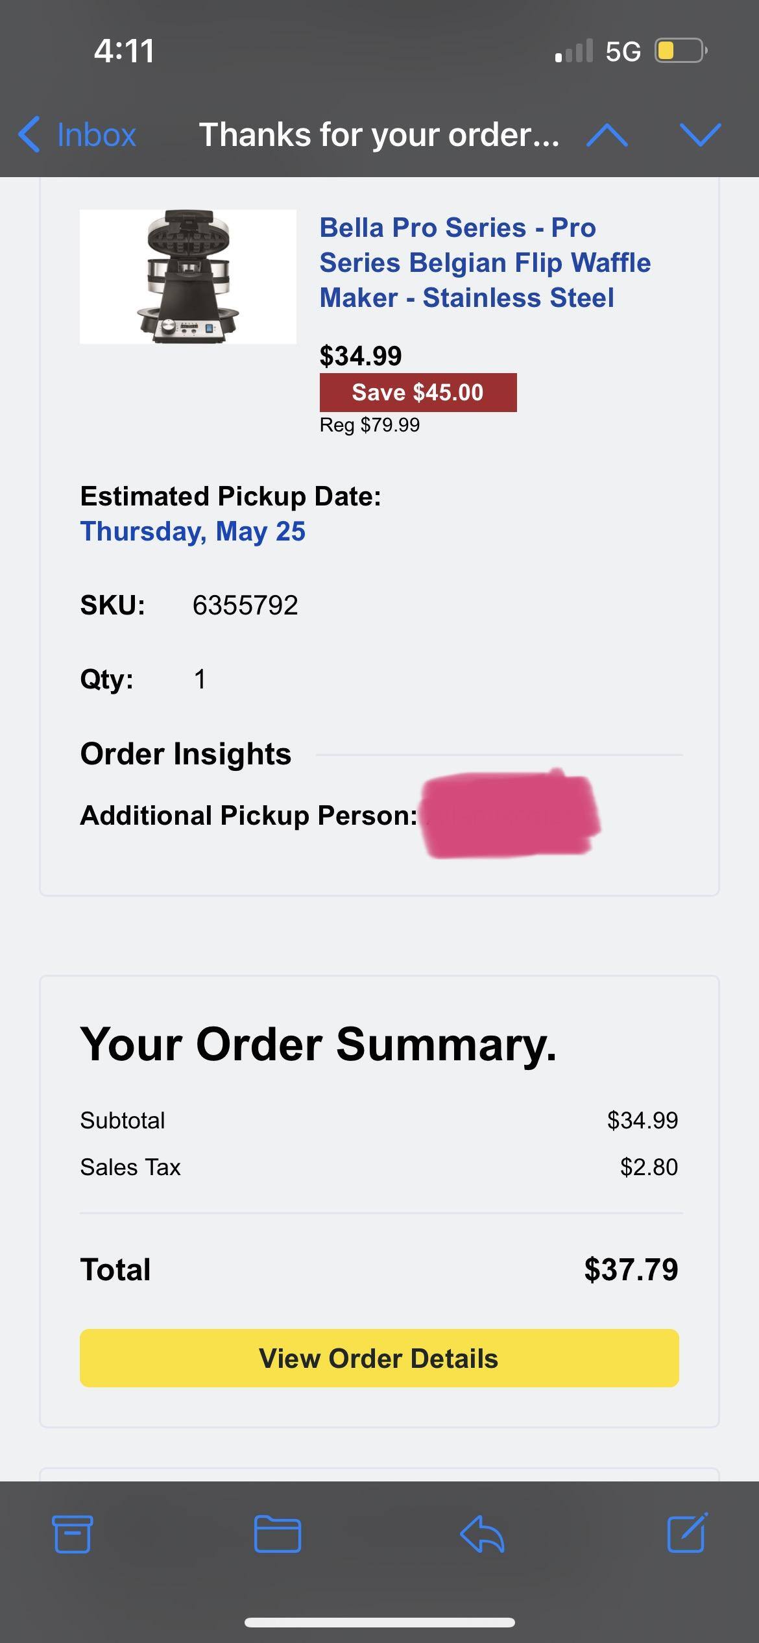Image resolution: width=759 pixels, height=1643 pixels.
Task: Tap the $37.79 order total amount
Action: (631, 1269)
